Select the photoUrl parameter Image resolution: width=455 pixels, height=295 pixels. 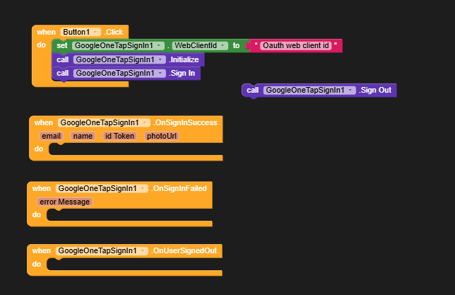point(162,136)
